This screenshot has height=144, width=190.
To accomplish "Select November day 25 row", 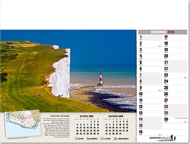I will point(175,88).
